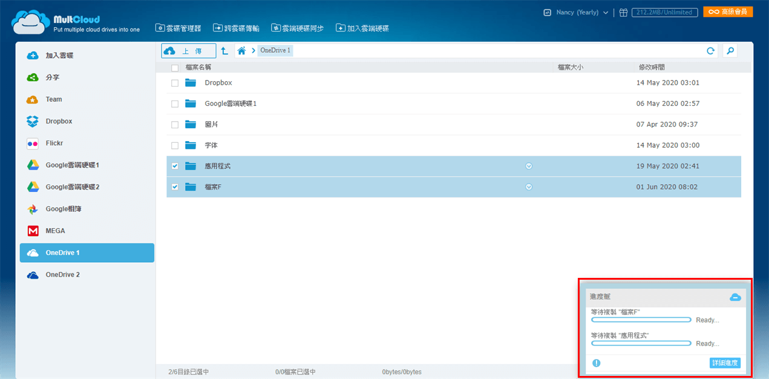Viewport: 769px width, 379px height.
Task: Click status text 0/0檔案已選中
Action: tap(295, 372)
